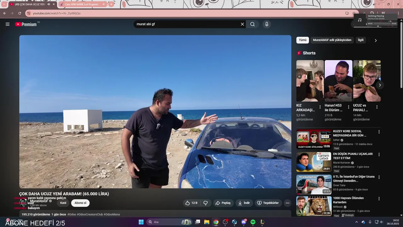Go back in browser history

[4, 13]
